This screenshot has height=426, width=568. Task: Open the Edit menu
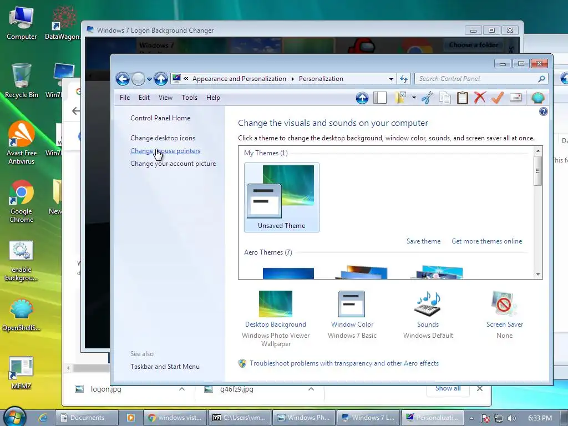pos(144,98)
